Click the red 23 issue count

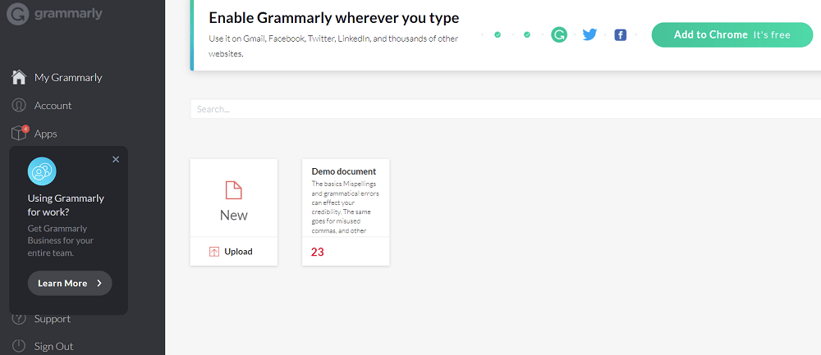[317, 252]
